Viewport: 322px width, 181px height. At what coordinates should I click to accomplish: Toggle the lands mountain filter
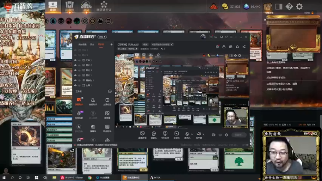(x=100, y=21)
